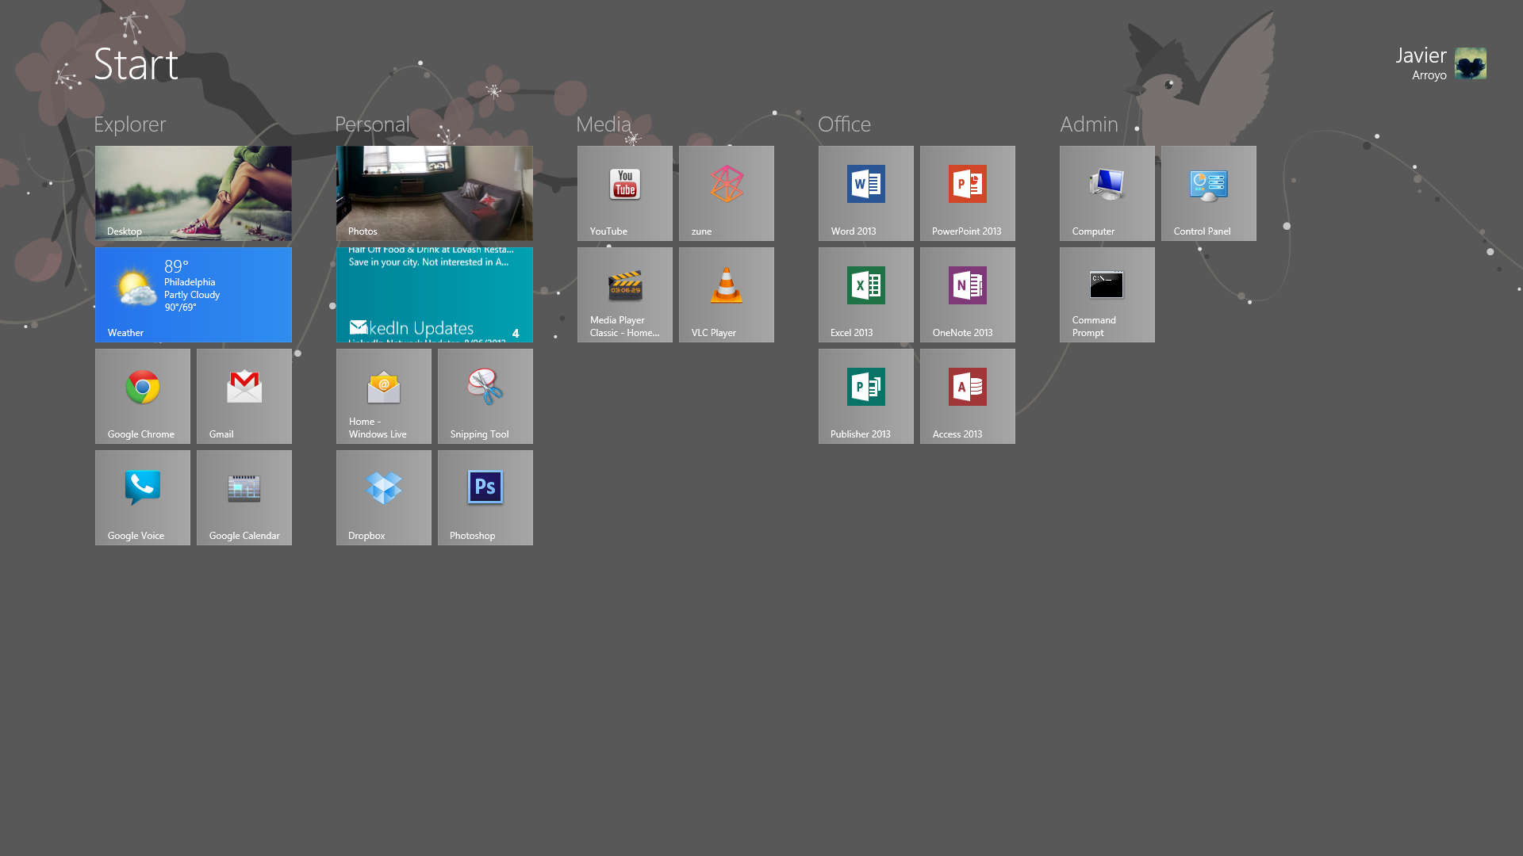Screen dimensions: 1523x856
Task: Open the YouTube tile
Action: (624, 193)
